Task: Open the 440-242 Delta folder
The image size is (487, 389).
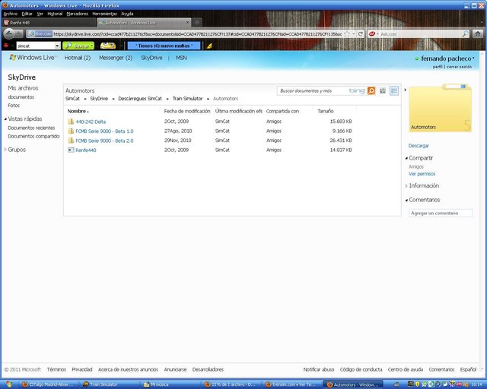Action: [x=90, y=122]
